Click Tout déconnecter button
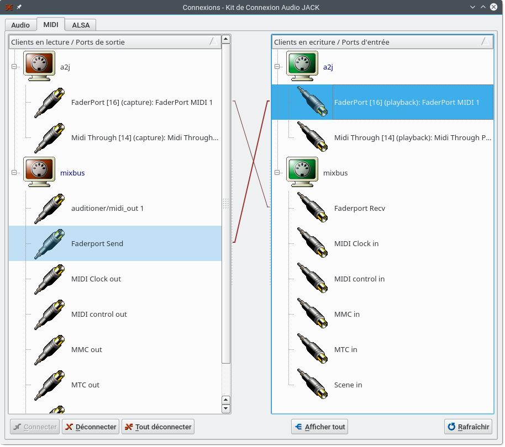Viewport: 505px width, 447px height. pyautogui.click(x=158, y=427)
